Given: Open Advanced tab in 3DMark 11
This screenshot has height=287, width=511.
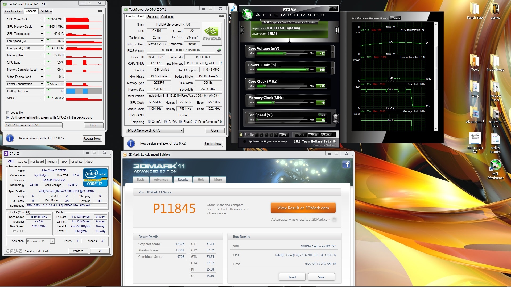Looking at the screenshot, I should [x=161, y=180].
